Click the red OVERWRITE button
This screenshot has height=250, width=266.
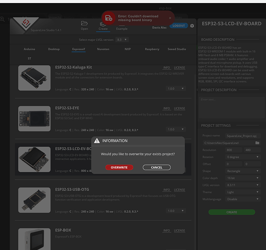coord(119,167)
